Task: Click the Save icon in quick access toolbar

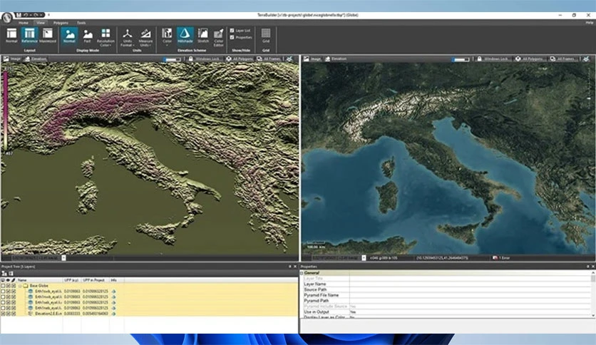Action: [x=19, y=15]
